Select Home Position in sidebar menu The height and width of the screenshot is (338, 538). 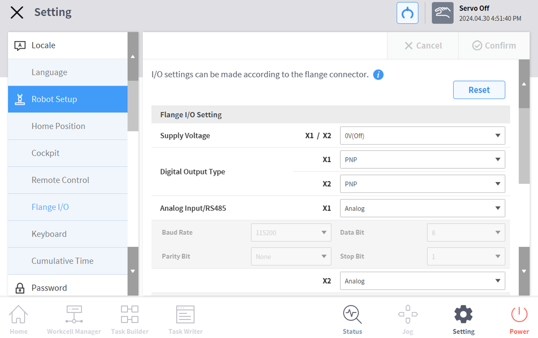pos(58,126)
